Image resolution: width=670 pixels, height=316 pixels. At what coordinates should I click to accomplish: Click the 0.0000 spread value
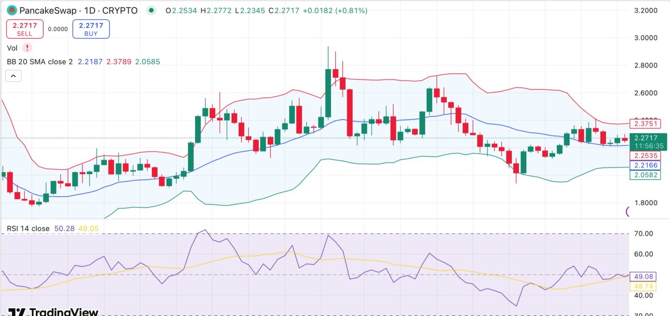click(58, 29)
